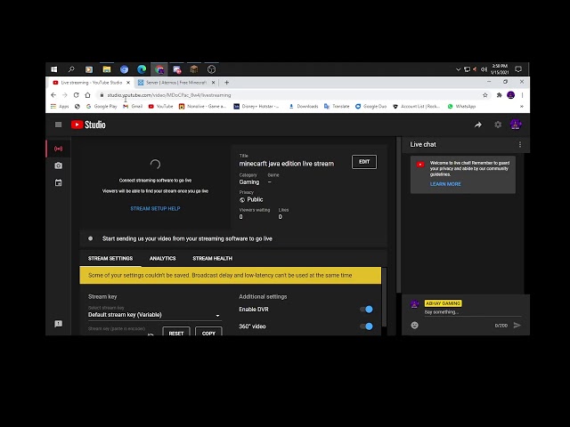
Task: Open the Minecraft icon in the taskbar
Action: 194,69
